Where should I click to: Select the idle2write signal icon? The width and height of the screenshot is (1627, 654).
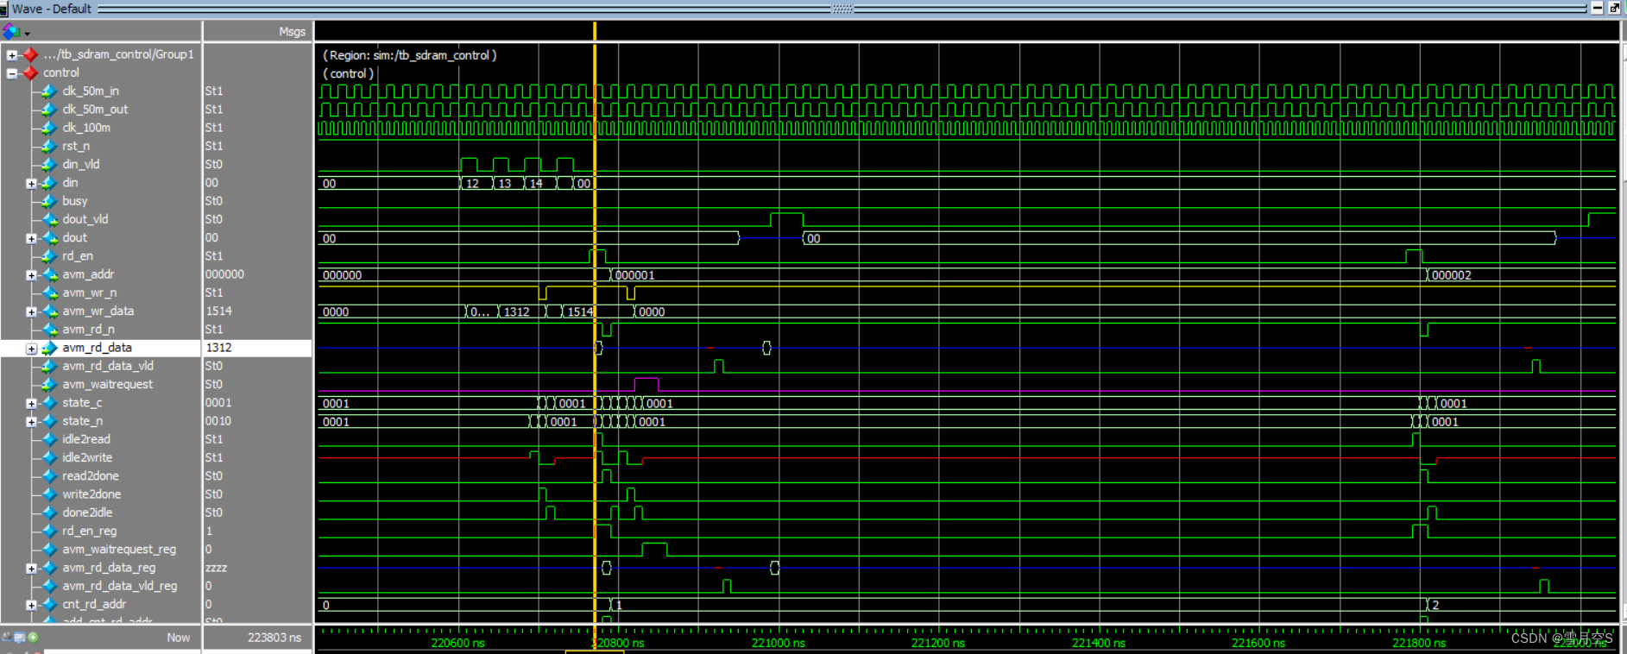click(x=49, y=458)
